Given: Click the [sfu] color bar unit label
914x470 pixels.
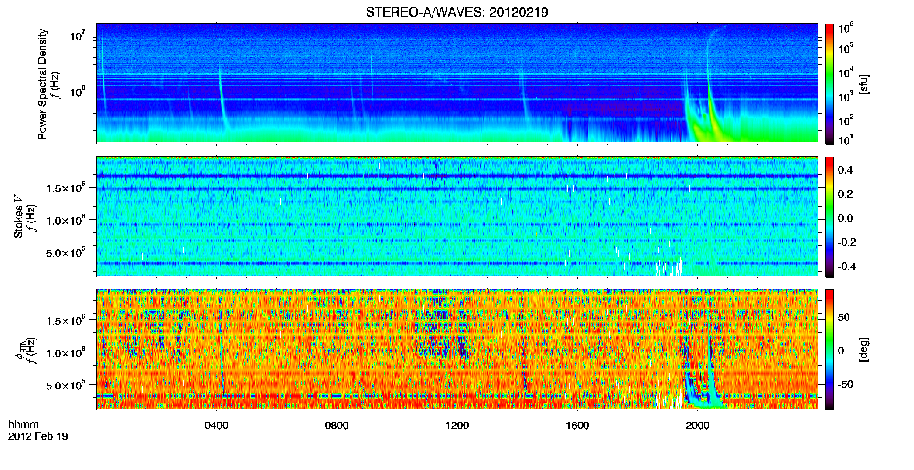Looking at the screenshot, I should tap(864, 84).
